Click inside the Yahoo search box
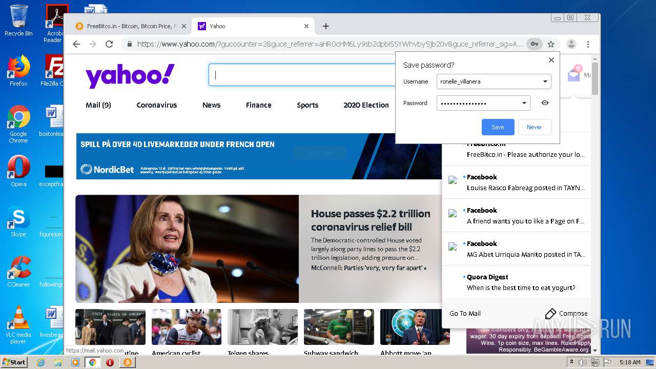 point(302,75)
